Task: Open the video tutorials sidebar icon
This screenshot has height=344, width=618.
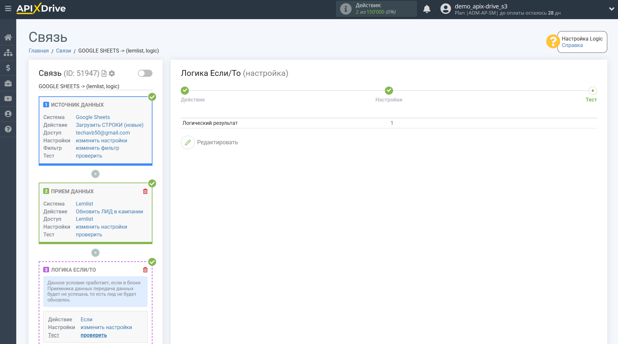Action: tap(8, 99)
